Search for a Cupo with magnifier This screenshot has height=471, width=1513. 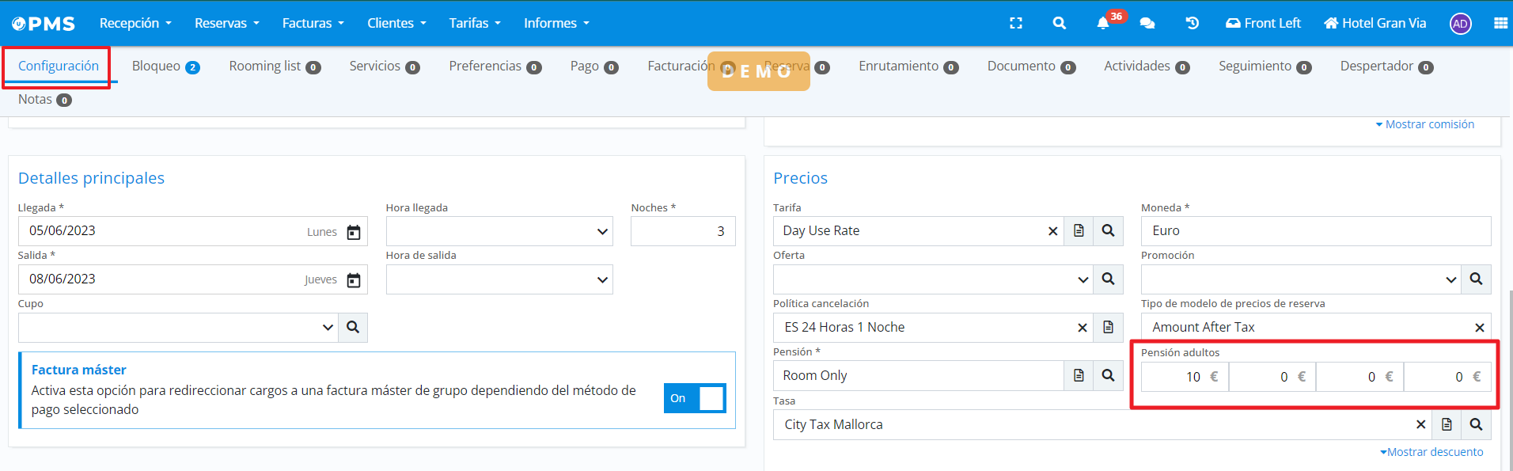[x=353, y=328]
